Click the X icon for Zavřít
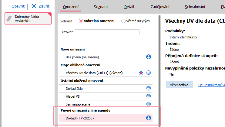 (x=34, y=6)
